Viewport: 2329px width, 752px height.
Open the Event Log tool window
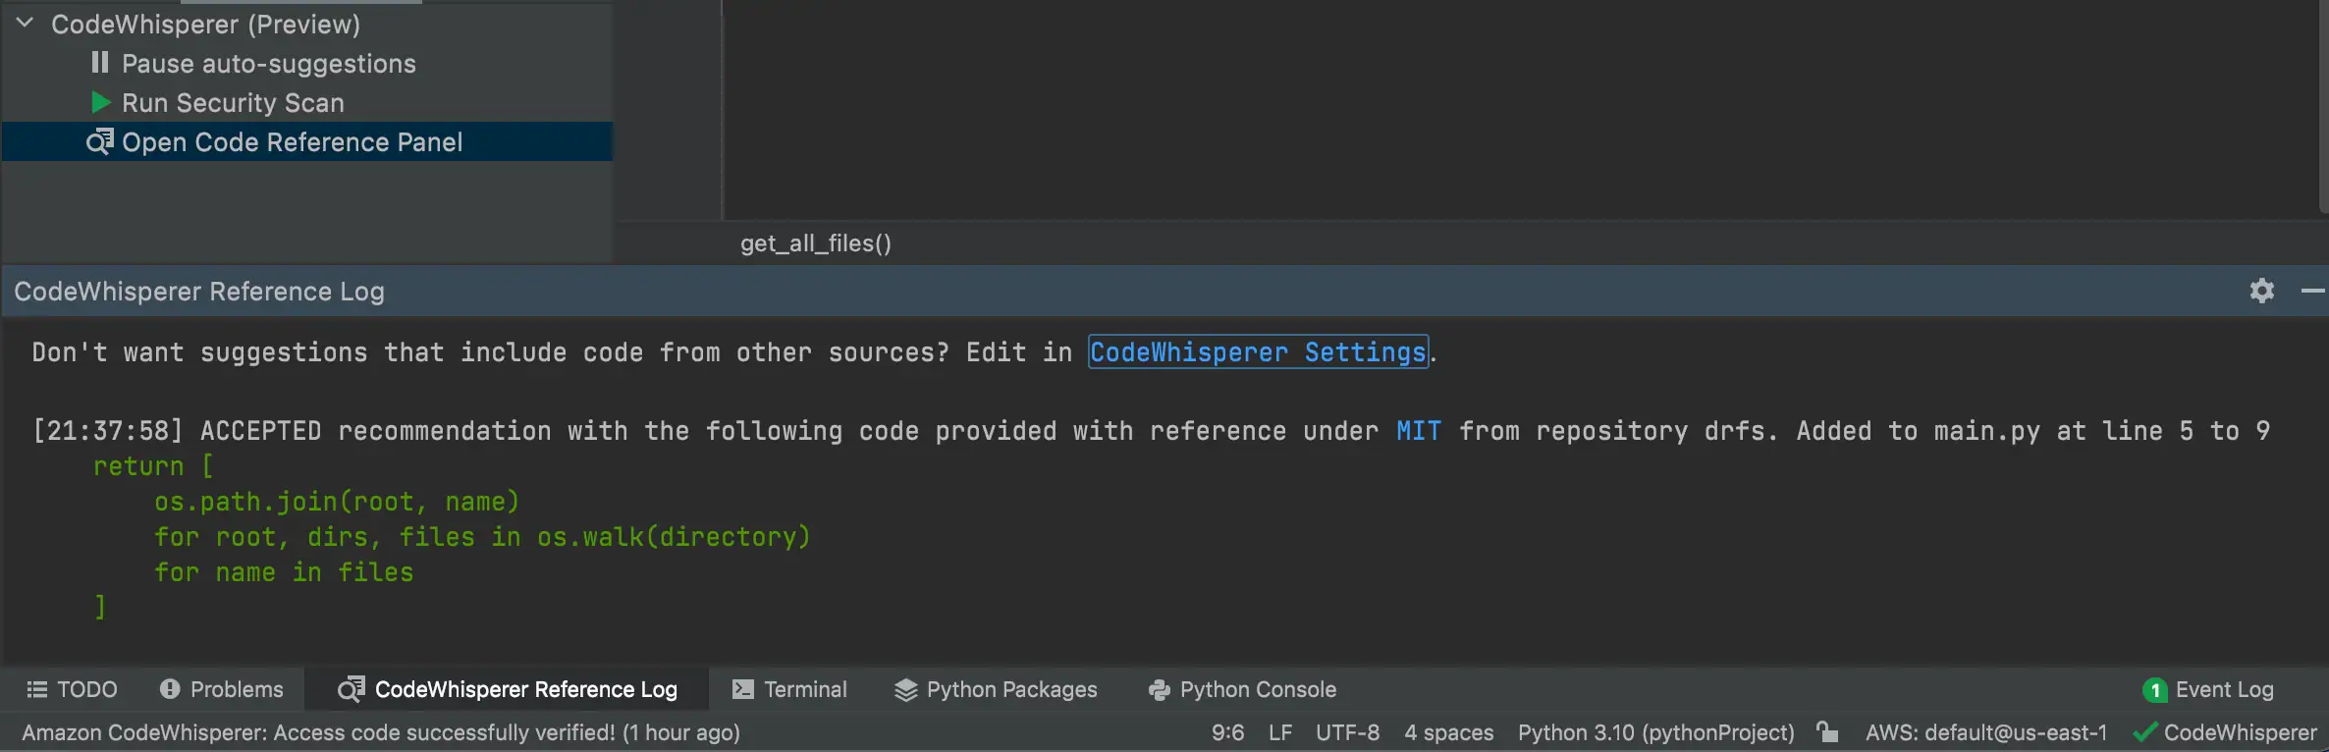(x=2209, y=689)
